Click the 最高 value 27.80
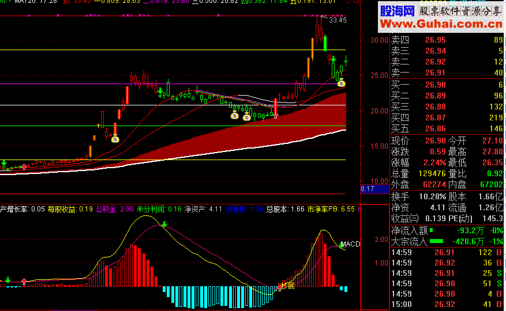This screenshot has width=506, height=311. 493,152
